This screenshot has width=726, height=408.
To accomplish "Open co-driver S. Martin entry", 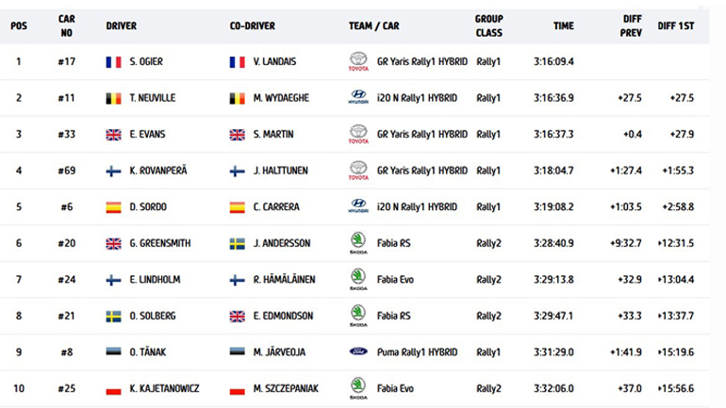I will (x=272, y=134).
